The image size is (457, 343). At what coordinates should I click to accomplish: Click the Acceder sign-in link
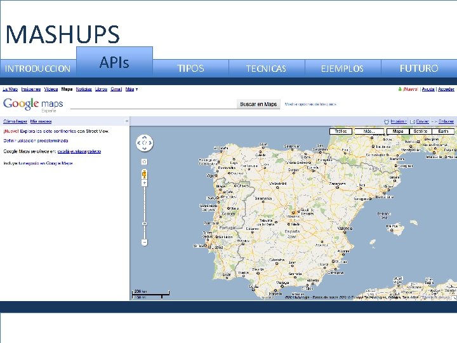446,90
